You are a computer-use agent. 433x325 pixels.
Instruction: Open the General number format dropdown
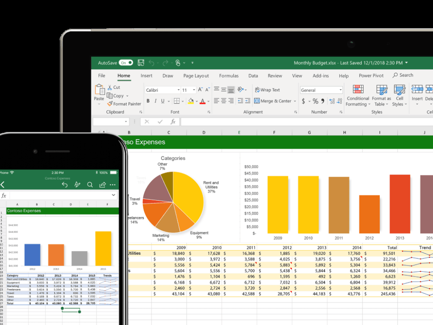tap(340, 90)
